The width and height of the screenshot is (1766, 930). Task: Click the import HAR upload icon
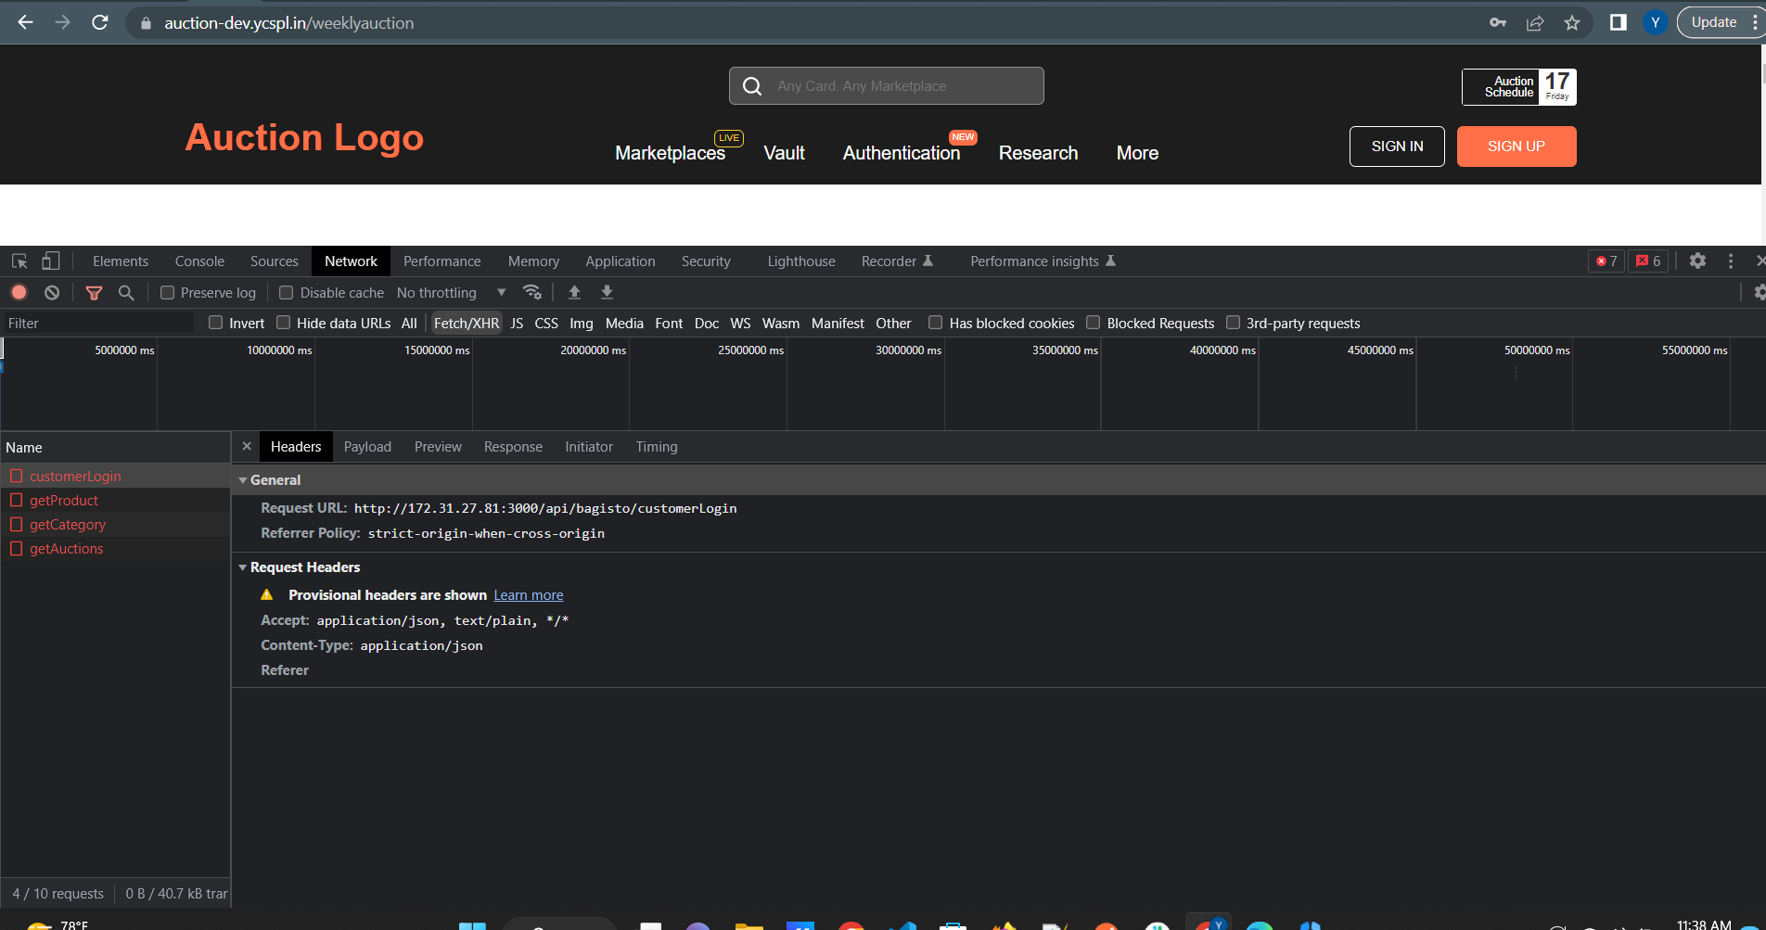point(574,292)
